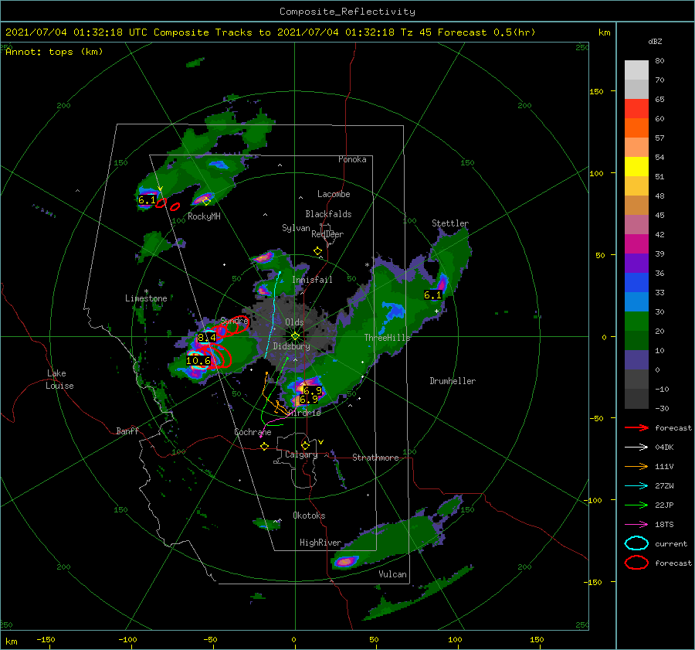This screenshot has height=650, width=695.
Task: Click the ThreeHills label
Action: point(387,338)
